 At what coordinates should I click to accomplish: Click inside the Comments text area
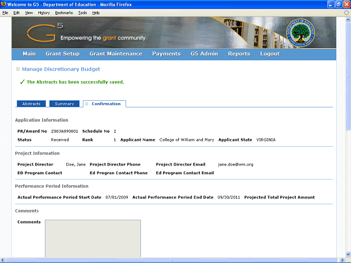[x=93, y=238]
